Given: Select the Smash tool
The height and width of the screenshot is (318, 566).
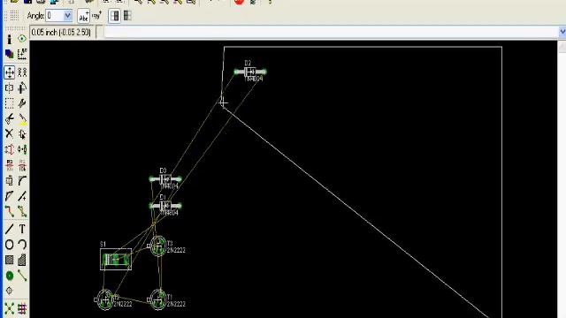Looking at the screenshot, I should 9,180.
